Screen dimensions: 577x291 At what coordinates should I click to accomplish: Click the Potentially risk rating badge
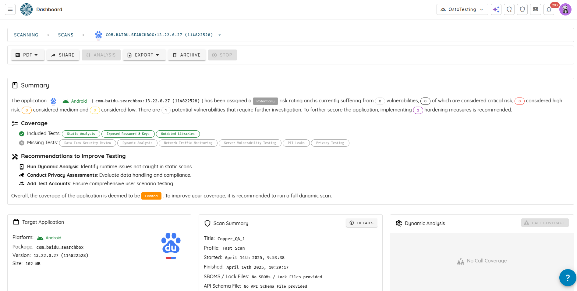point(265,101)
